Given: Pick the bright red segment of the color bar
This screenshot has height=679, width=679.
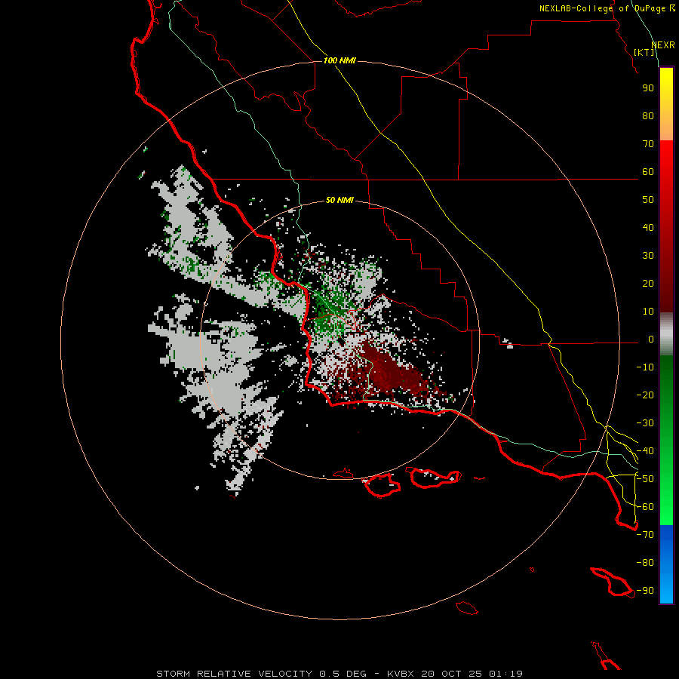Looking at the screenshot, I should click(x=666, y=162).
